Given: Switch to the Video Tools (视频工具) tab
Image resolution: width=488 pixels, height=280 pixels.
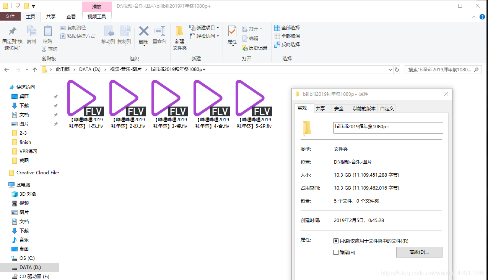Looking at the screenshot, I should click(97, 17).
